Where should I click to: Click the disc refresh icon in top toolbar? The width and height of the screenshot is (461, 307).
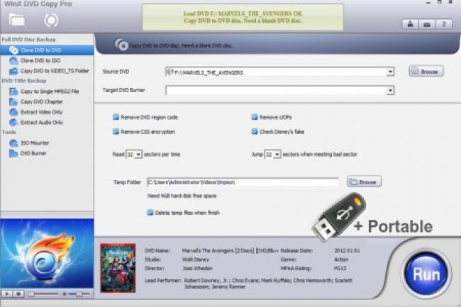[x=51, y=19]
